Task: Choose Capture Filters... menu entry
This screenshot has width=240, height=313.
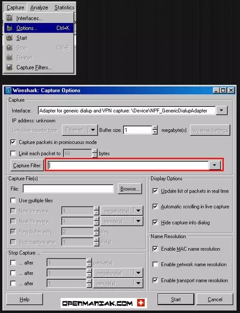Action: click(x=39, y=67)
